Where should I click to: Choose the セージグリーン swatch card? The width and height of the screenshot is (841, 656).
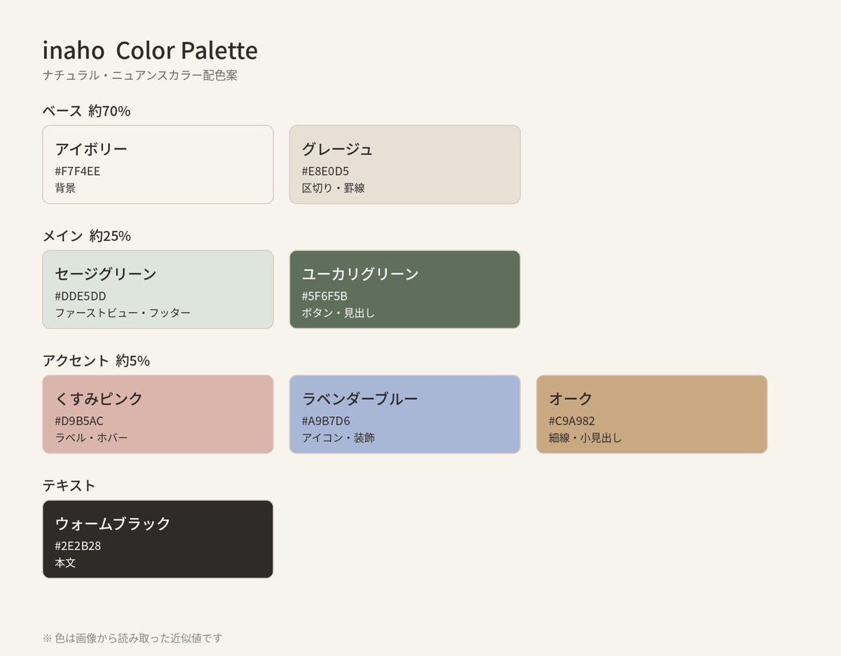pos(158,289)
